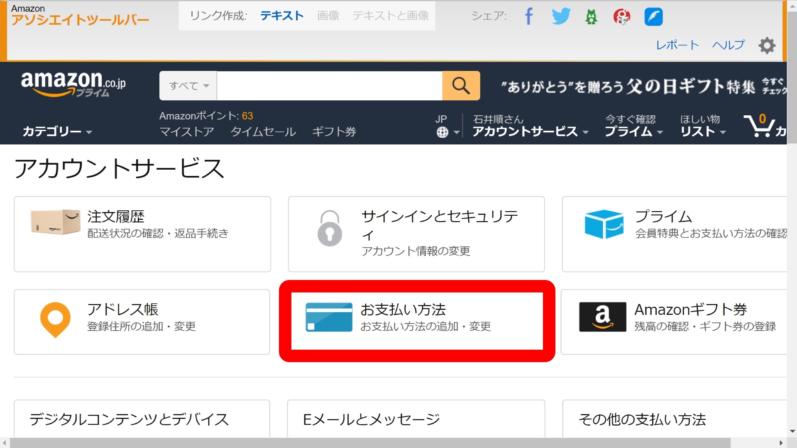Screen dimensions: 797x448
Task: Click into the Amazon search field
Action: click(x=329, y=86)
